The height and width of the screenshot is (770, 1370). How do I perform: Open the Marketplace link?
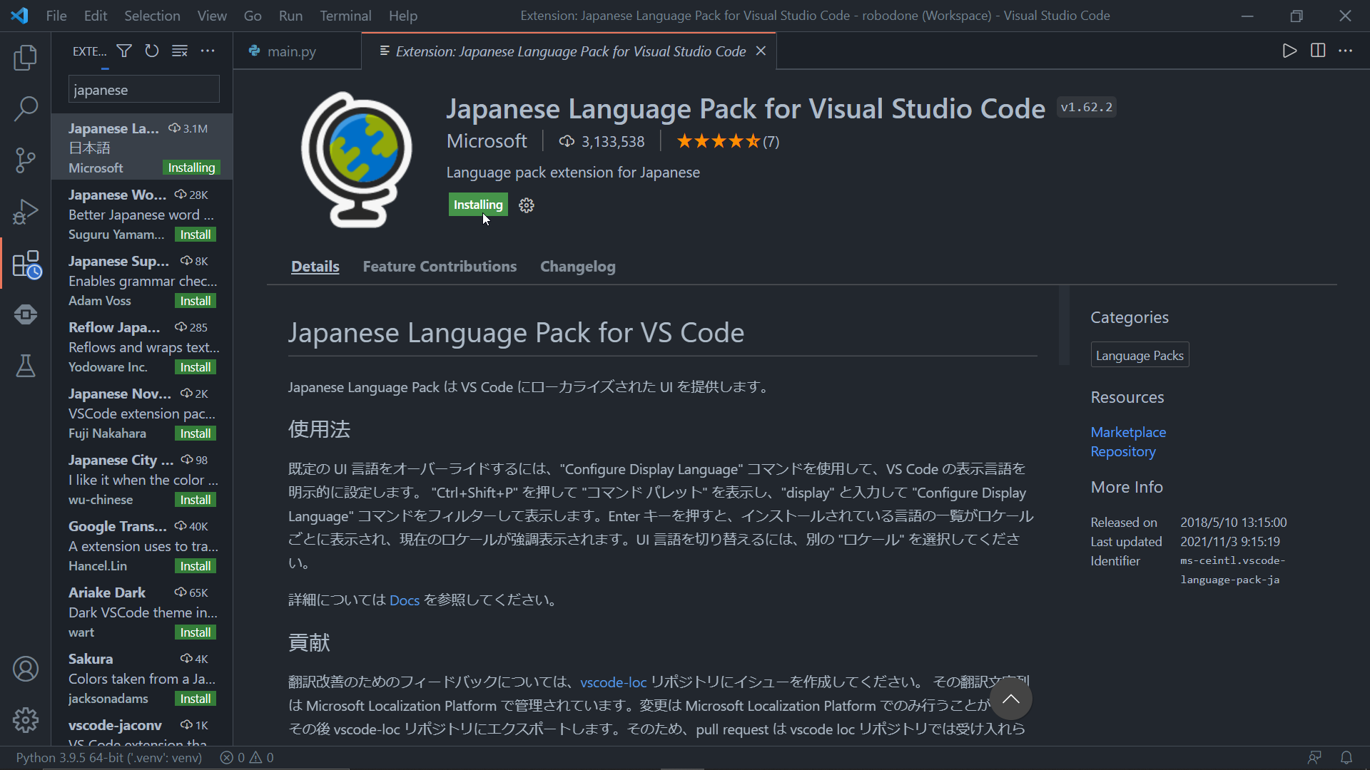tap(1127, 432)
